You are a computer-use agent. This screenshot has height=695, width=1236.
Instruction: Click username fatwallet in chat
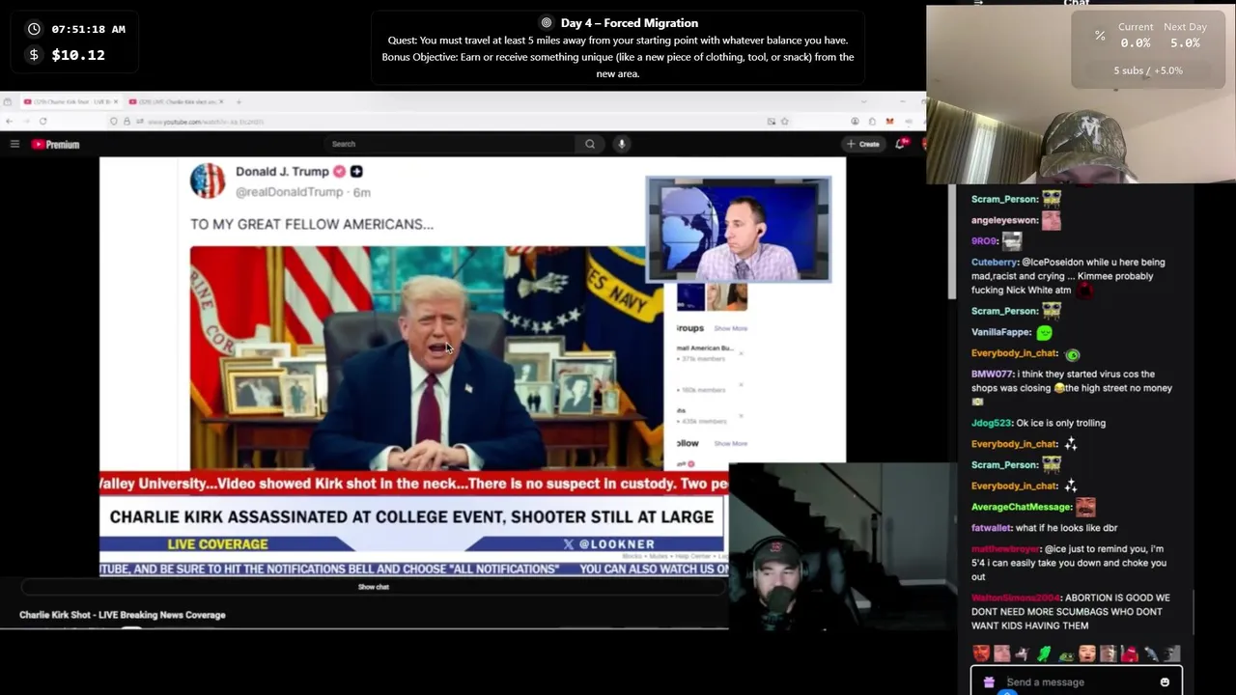coord(990,528)
